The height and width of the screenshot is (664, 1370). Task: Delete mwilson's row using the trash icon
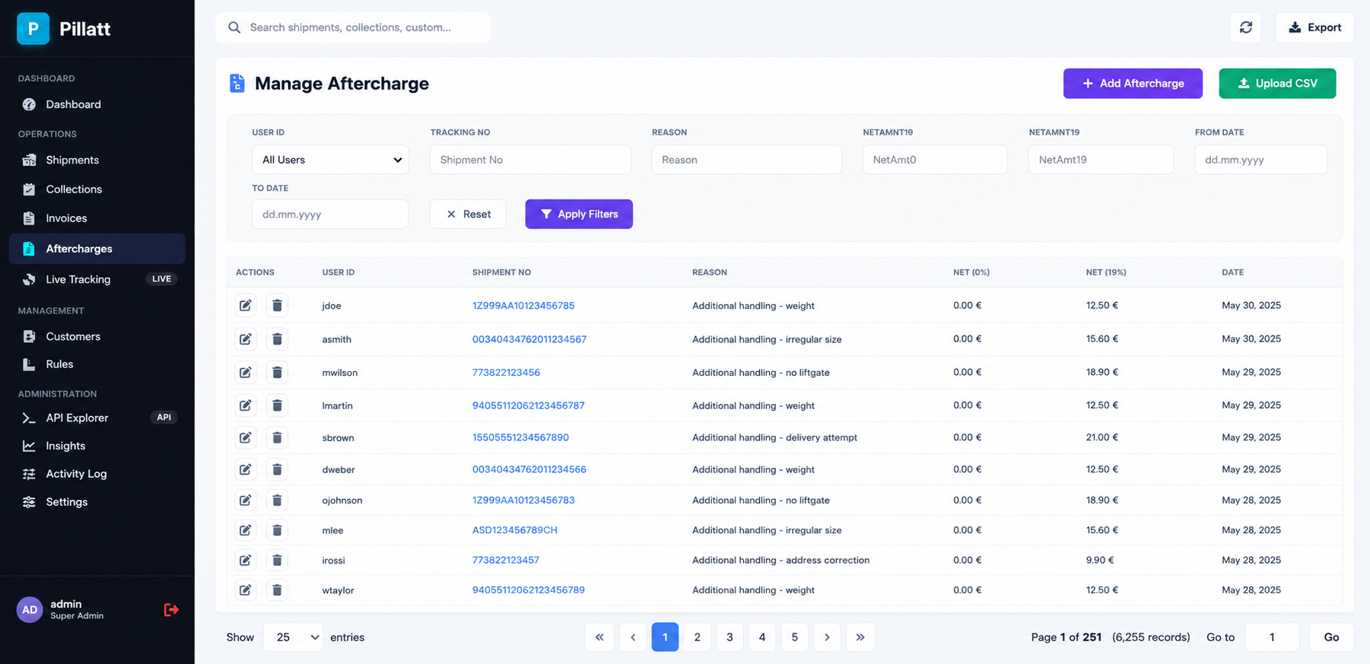pyautogui.click(x=277, y=372)
